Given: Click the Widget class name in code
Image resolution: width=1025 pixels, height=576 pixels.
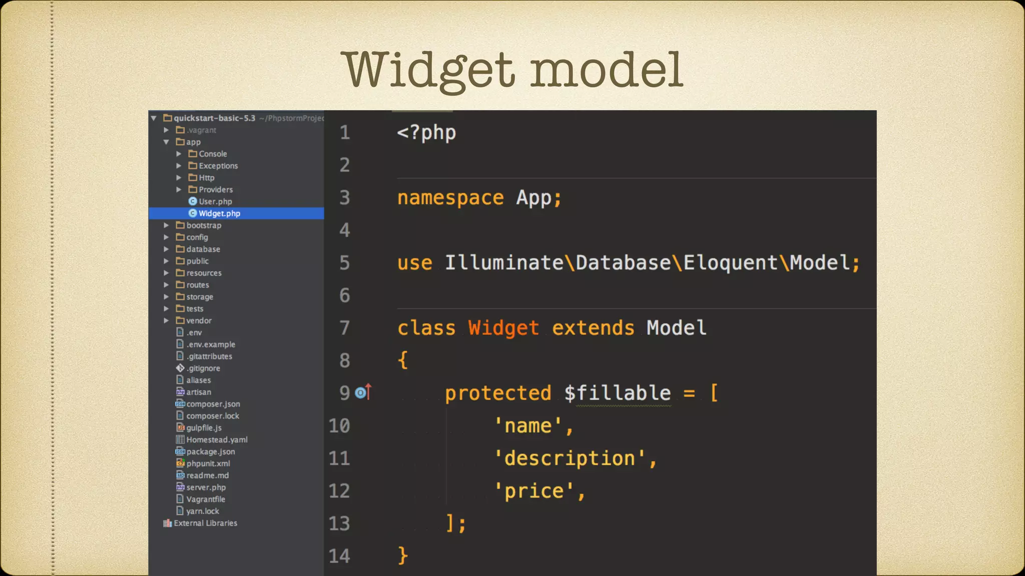Looking at the screenshot, I should [x=503, y=328].
